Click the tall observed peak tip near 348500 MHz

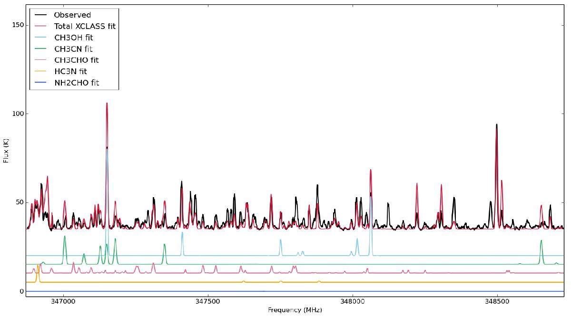point(497,124)
